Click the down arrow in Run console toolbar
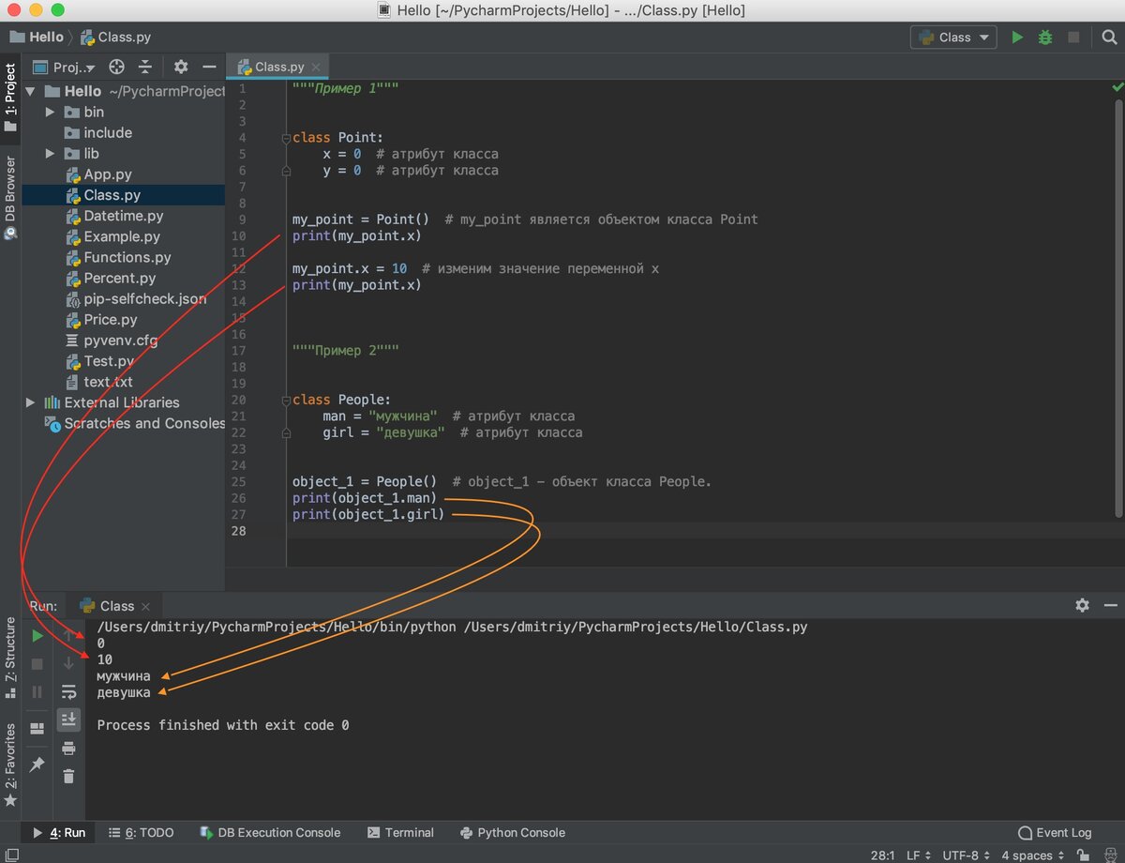1125x863 pixels. (x=68, y=663)
